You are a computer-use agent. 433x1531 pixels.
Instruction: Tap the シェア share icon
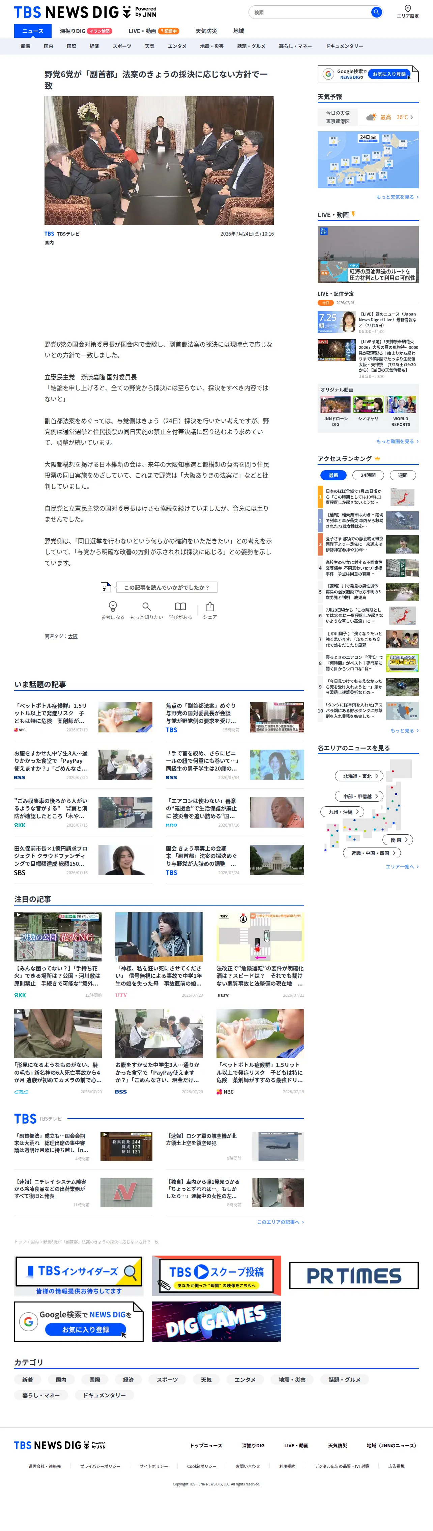(x=210, y=610)
